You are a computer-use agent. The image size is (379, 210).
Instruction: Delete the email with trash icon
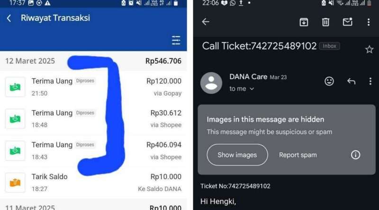point(325,22)
